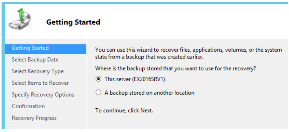Choose the backup stored on another location radio button
This screenshot has width=289, height=132.
click(99, 92)
